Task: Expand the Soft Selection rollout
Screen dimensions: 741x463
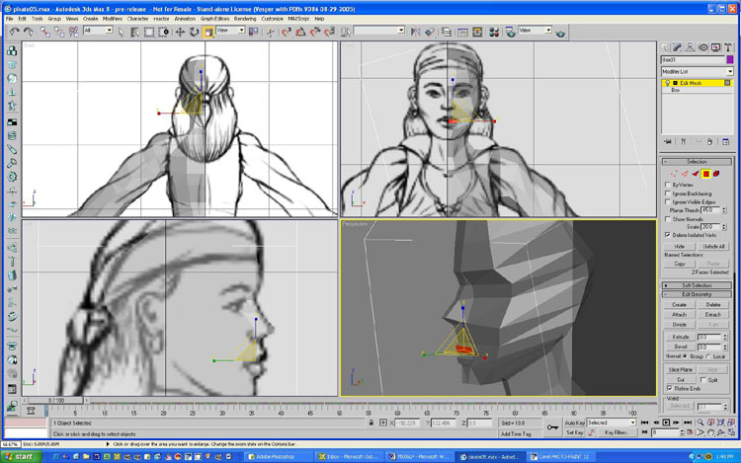Action: coord(697,285)
